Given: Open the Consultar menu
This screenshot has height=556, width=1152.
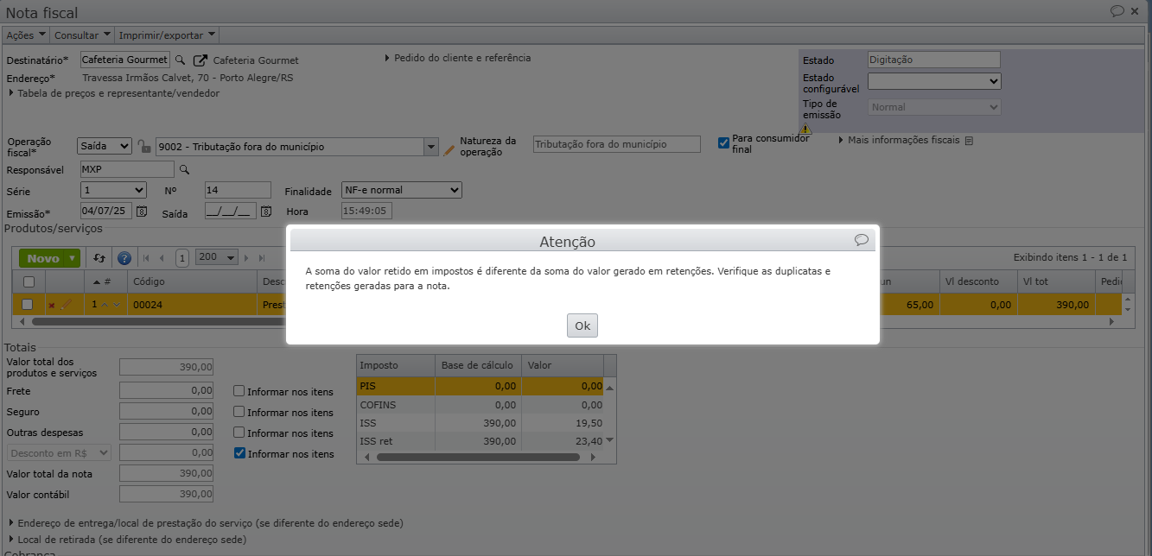Looking at the screenshot, I should tap(82, 35).
